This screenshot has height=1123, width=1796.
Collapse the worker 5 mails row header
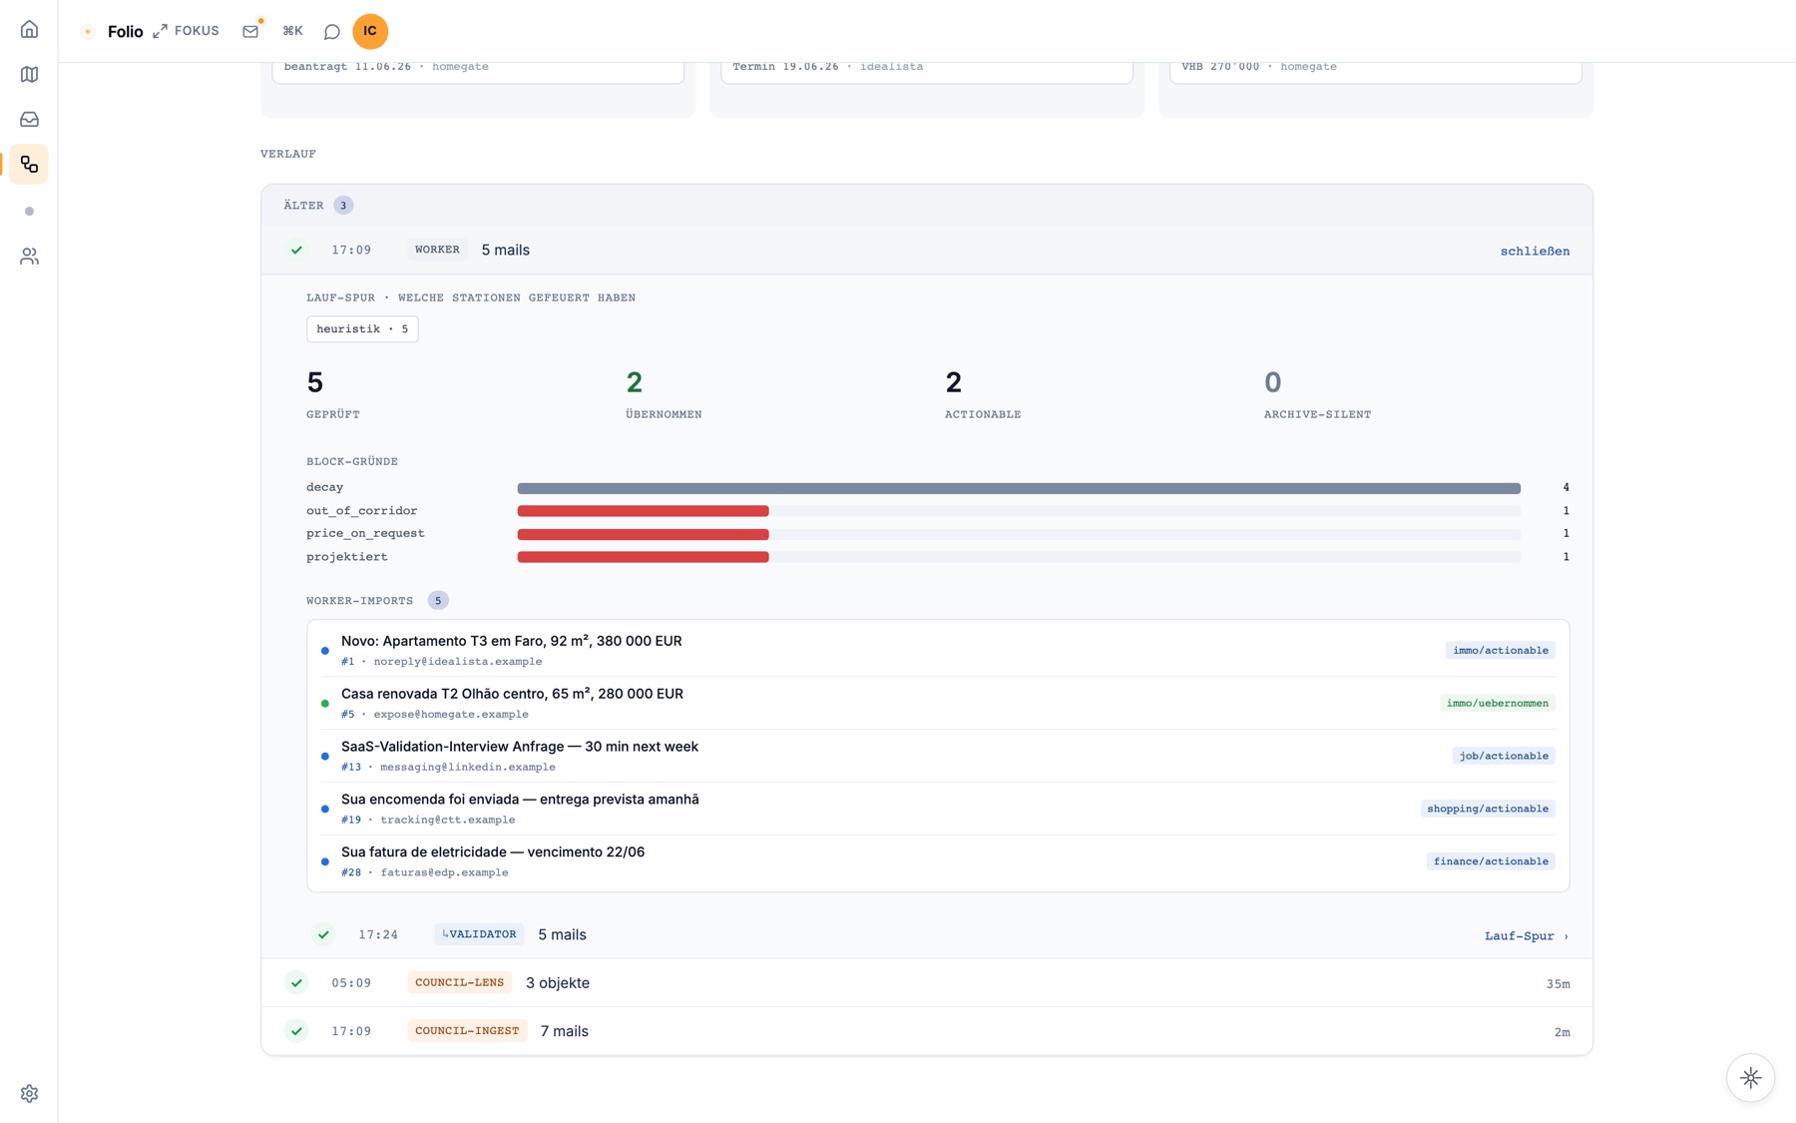tap(927, 251)
